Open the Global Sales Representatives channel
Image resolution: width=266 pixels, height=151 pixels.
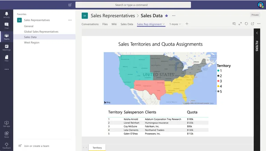coord(41,32)
